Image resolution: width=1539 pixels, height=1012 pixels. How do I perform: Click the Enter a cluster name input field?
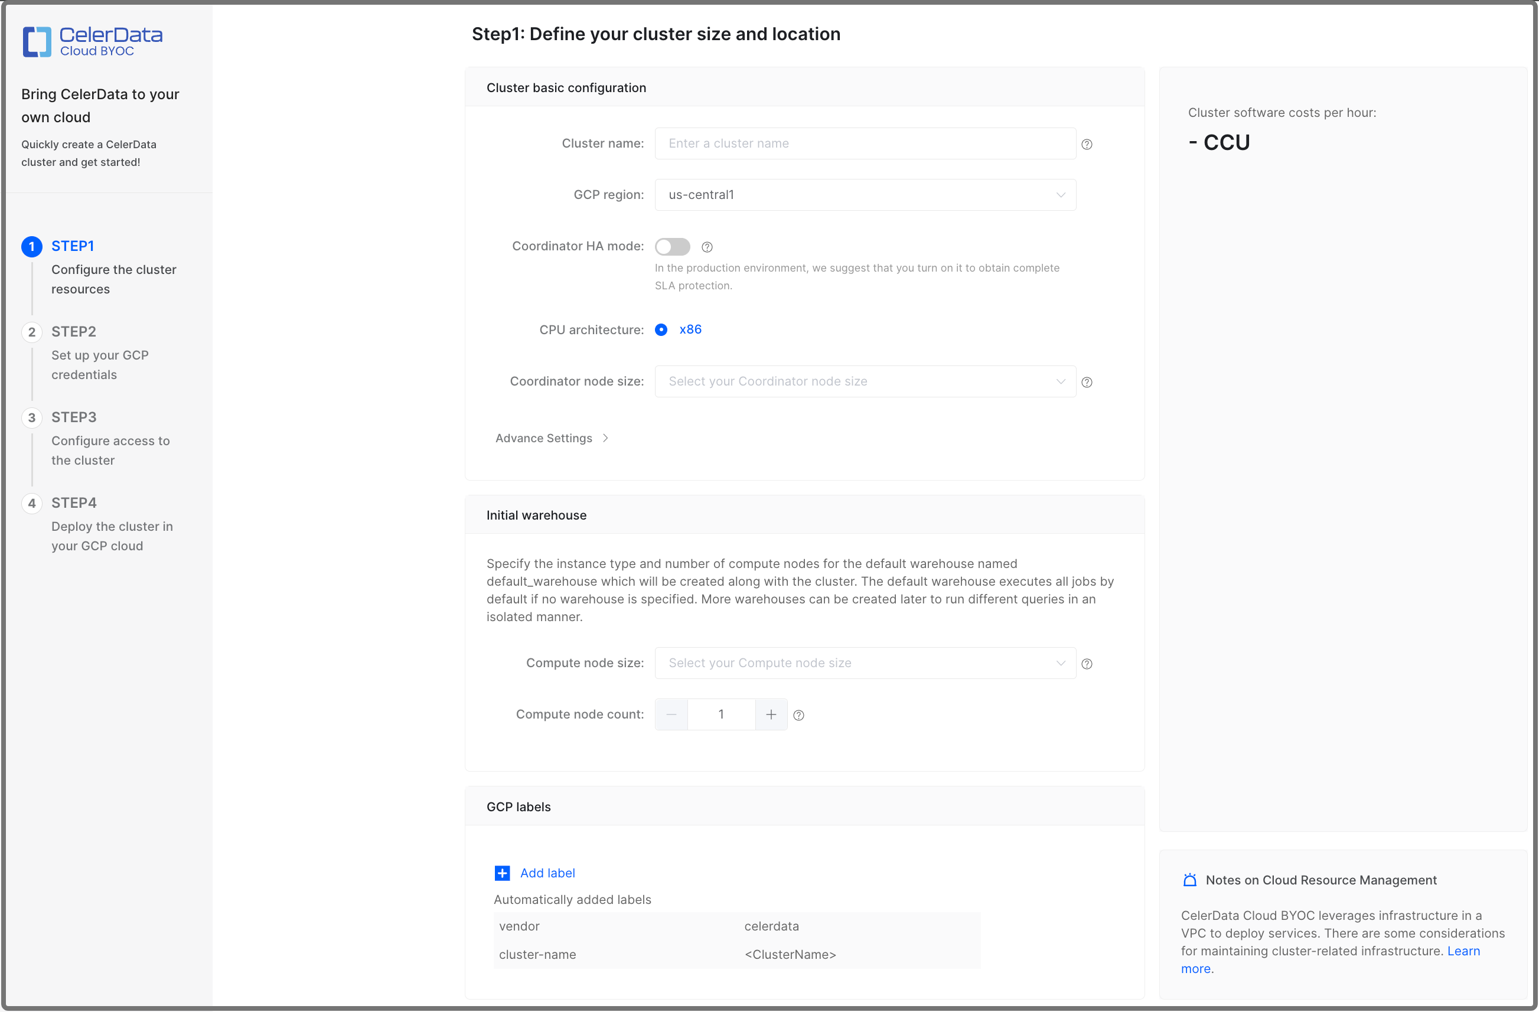click(x=865, y=143)
